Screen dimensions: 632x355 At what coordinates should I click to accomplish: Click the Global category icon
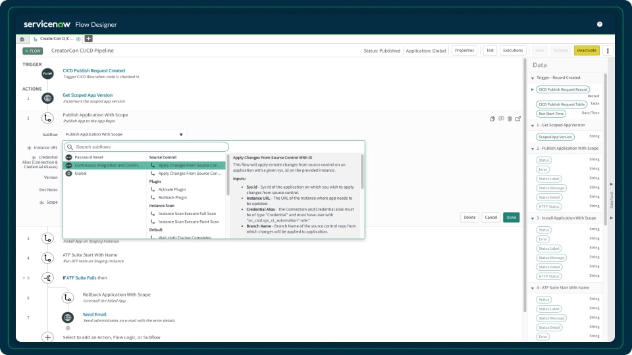[x=68, y=174]
